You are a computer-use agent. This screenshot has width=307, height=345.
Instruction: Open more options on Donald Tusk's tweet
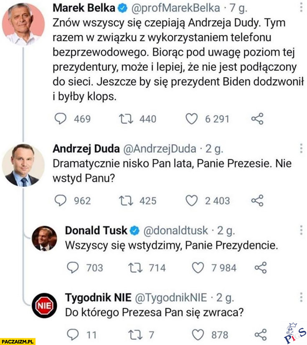302,230
